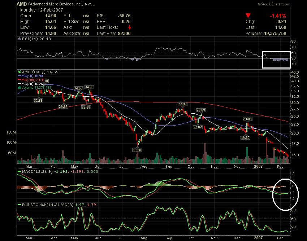Click the High value 15.01
Image resolution: width=307 pixels, height=241 pixels.
(51, 22)
